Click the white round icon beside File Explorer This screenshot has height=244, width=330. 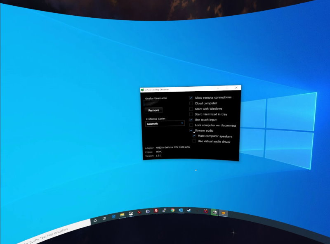tap(131, 213)
